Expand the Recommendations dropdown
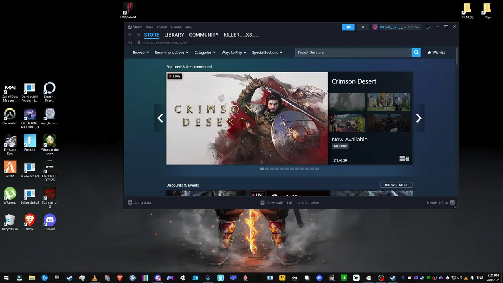This screenshot has width=503, height=283. [171, 53]
